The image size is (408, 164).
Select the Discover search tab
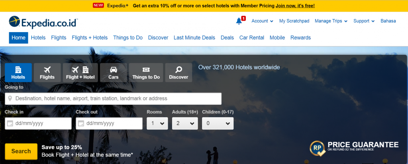pos(178,73)
